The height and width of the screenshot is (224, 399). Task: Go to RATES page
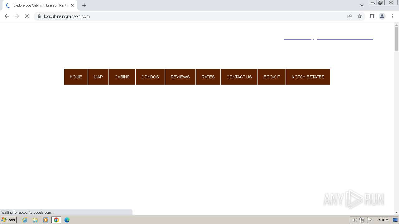tap(208, 77)
